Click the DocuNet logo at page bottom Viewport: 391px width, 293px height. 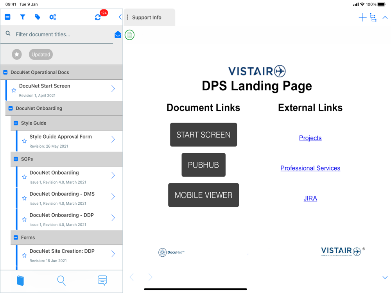(172, 252)
